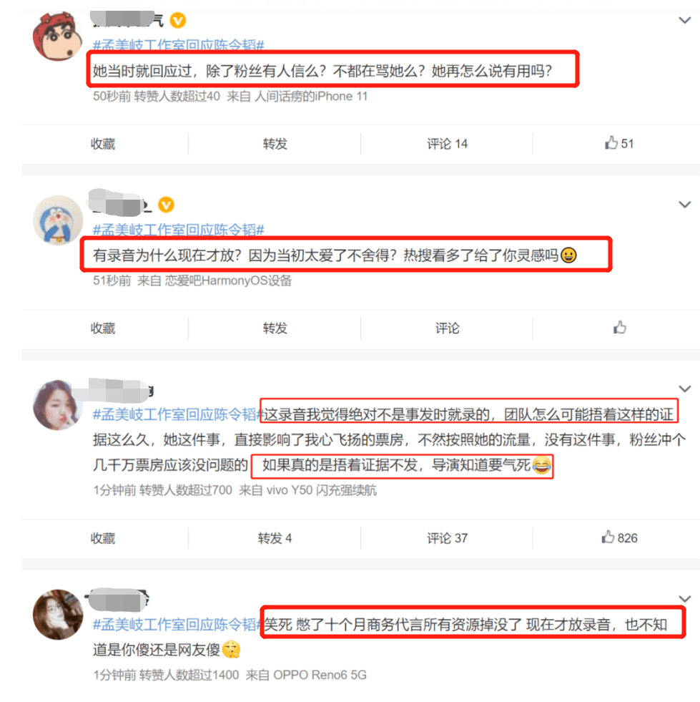Image resolution: width=700 pixels, height=702 pixels.
Task: Open the fourth poster's avatar with glasses
Action: (58, 614)
